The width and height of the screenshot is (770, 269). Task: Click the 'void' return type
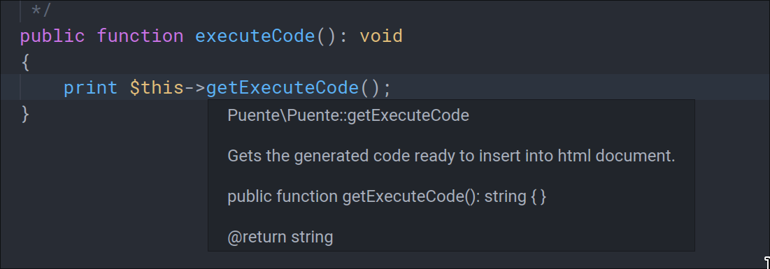[381, 36]
